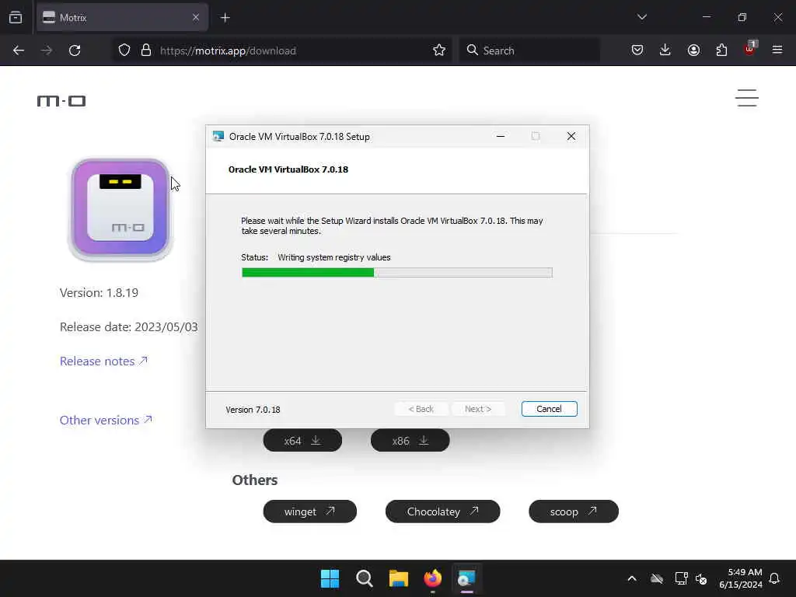Download the x86 installer
The height and width of the screenshot is (597, 796).
[x=410, y=440]
